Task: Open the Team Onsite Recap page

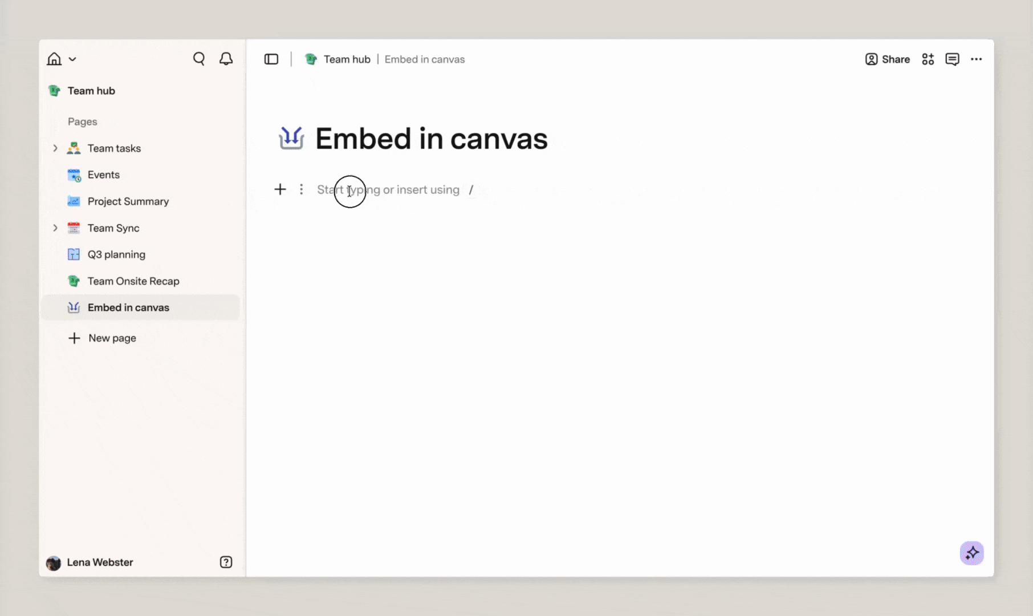Action: coord(133,281)
